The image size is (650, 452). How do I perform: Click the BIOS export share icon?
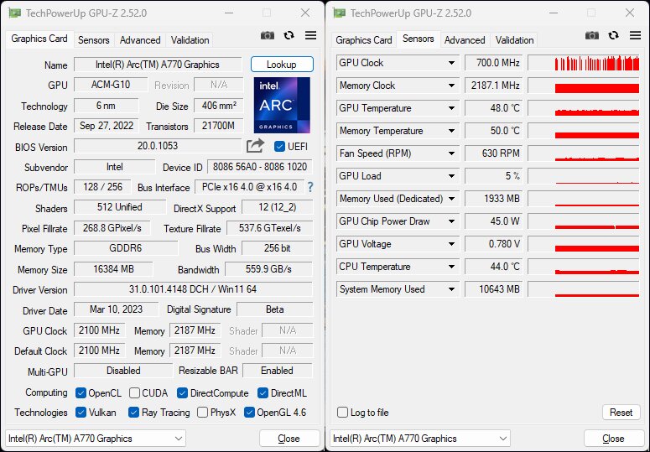click(x=255, y=146)
